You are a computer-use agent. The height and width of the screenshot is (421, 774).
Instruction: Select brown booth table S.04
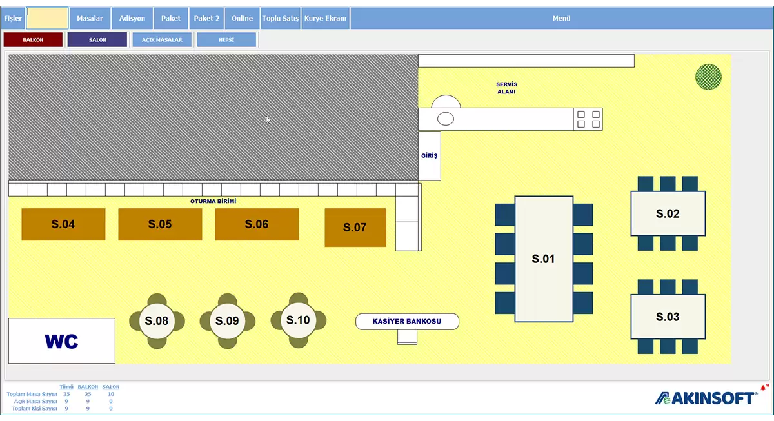pyautogui.click(x=63, y=224)
